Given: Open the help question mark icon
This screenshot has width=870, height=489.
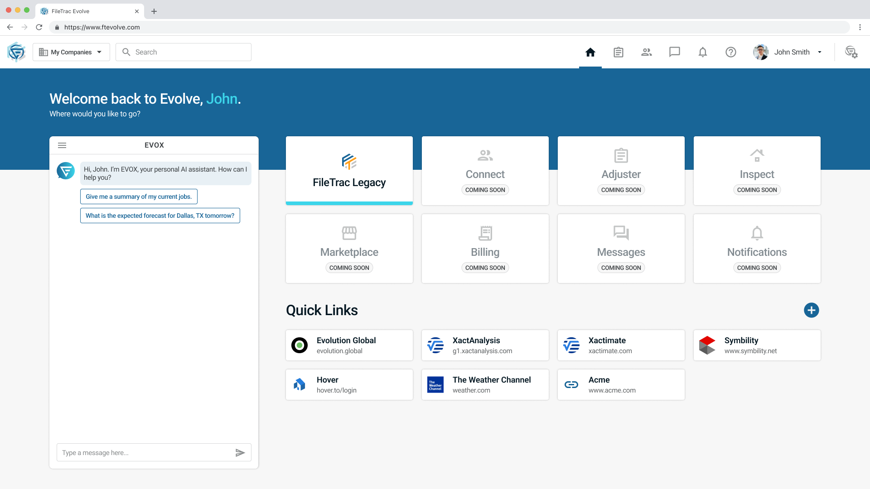Looking at the screenshot, I should point(730,52).
